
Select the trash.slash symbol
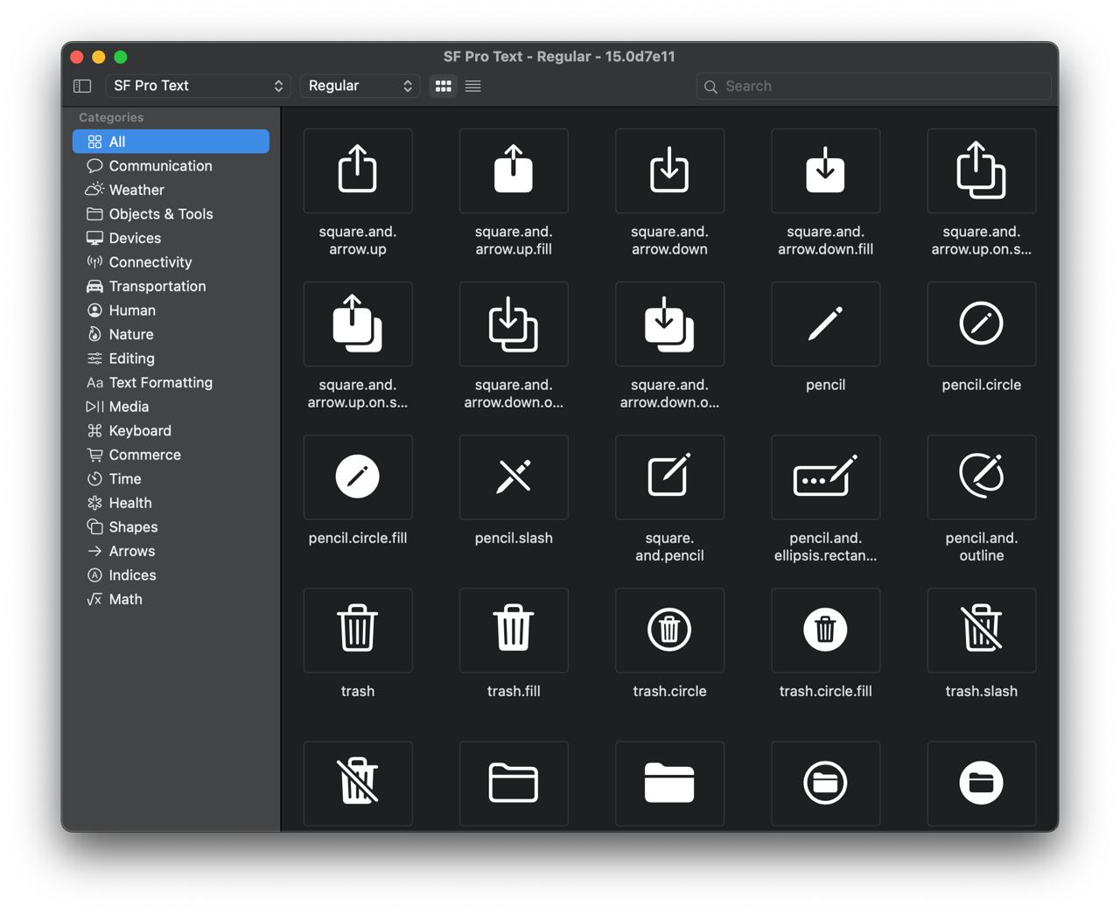point(981,630)
